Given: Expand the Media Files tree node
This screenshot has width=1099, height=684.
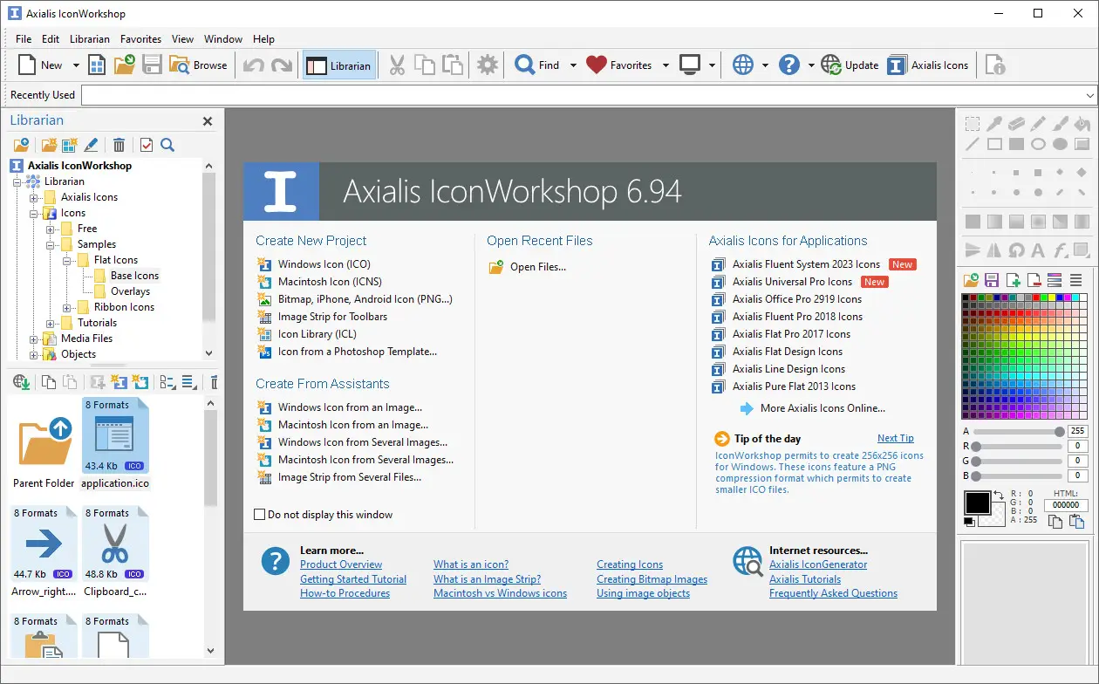Looking at the screenshot, I should (x=34, y=339).
